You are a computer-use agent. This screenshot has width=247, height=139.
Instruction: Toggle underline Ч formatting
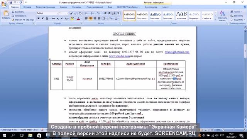pos(47,19)
